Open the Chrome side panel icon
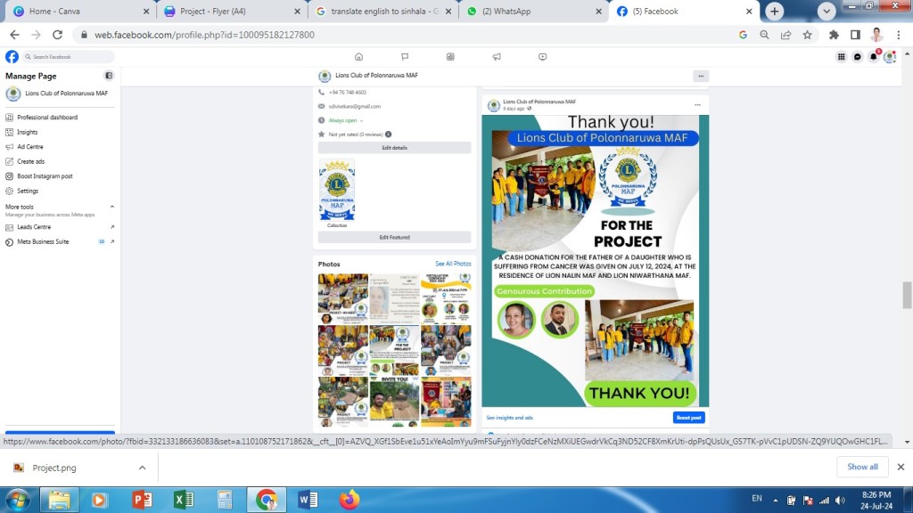The width and height of the screenshot is (913, 513). [855, 35]
